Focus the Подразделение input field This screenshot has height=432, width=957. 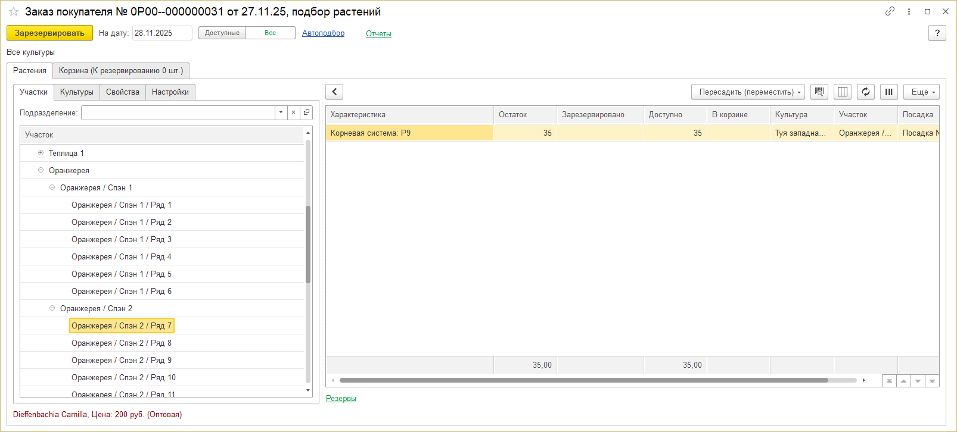coord(178,112)
